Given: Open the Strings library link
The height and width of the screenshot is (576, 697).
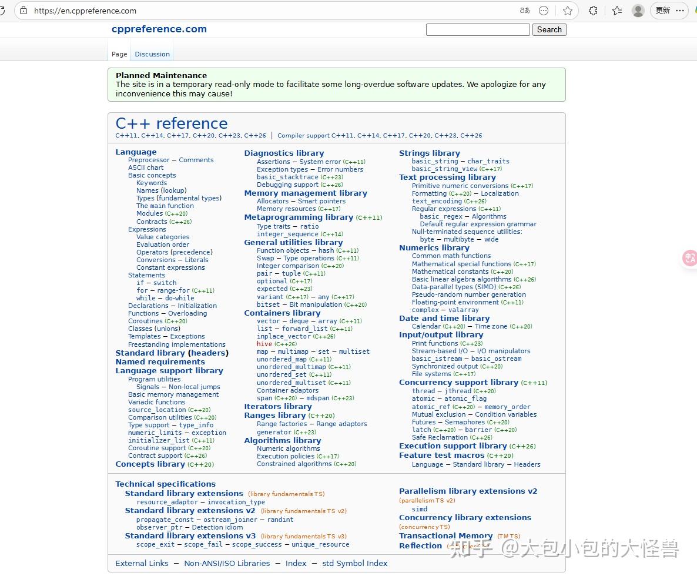Looking at the screenshot, I should tap(430, 153).
